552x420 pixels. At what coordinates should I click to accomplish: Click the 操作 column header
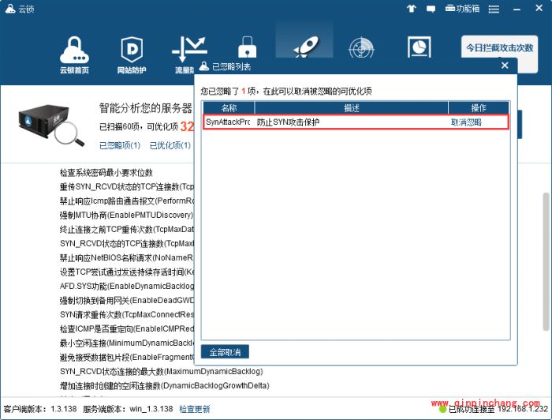pos(479,108)
